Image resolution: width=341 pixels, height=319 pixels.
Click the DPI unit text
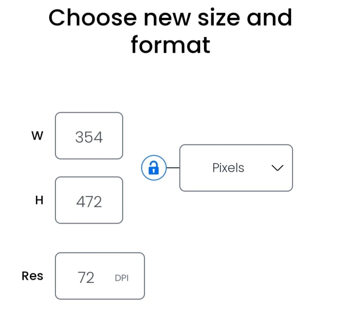122,278
